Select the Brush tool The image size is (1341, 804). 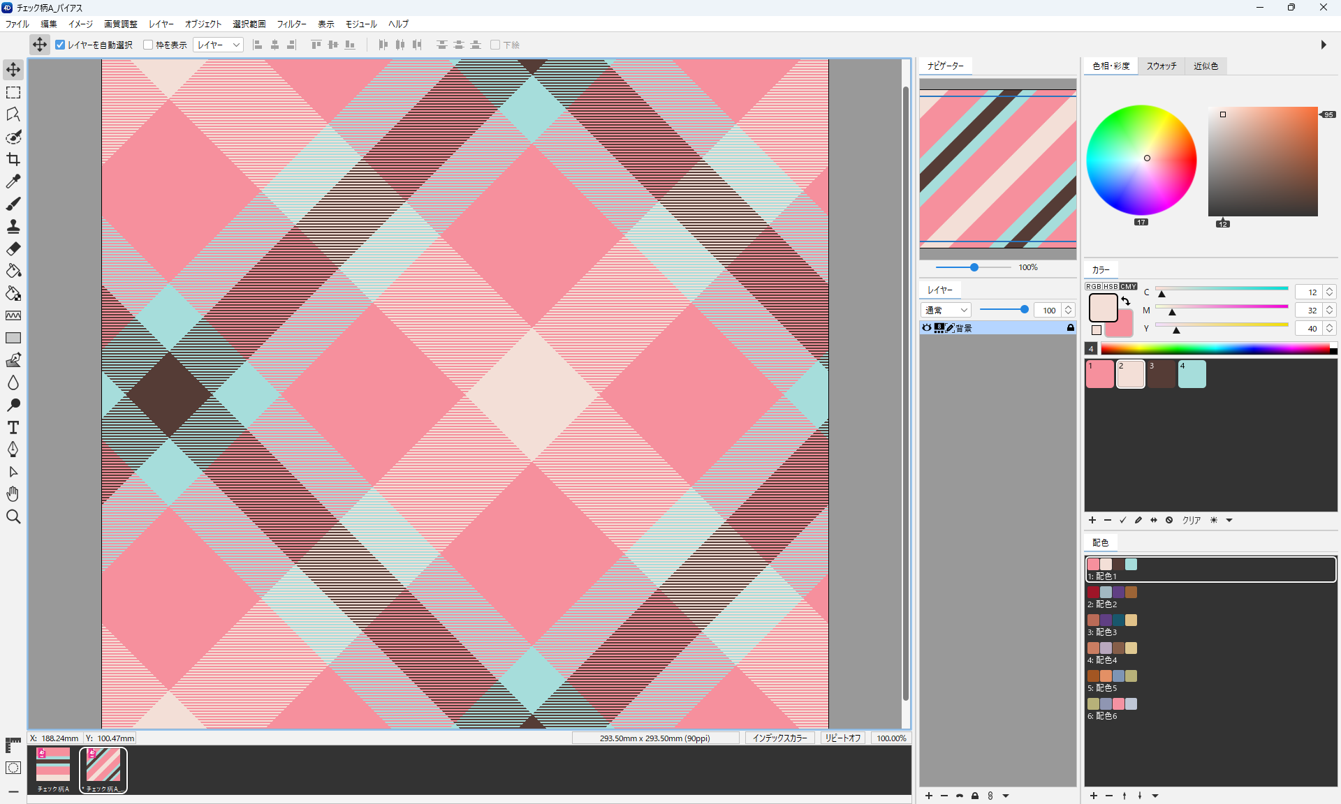pyautogui.click(x=13, y=204)
